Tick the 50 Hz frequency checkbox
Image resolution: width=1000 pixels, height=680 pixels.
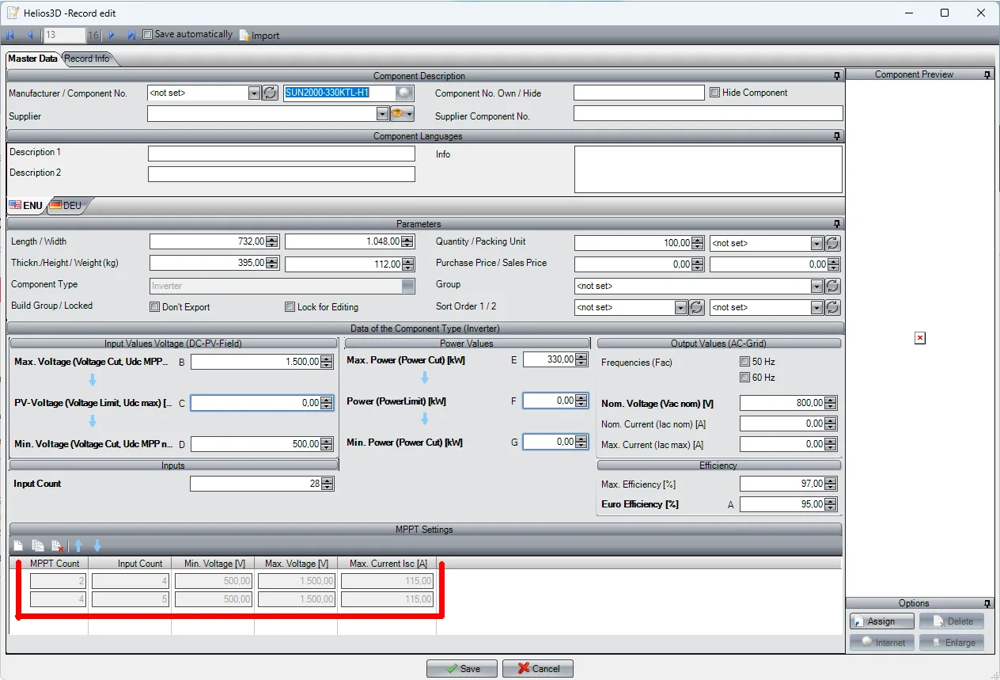pyautogui.click(x=744, y=362)
